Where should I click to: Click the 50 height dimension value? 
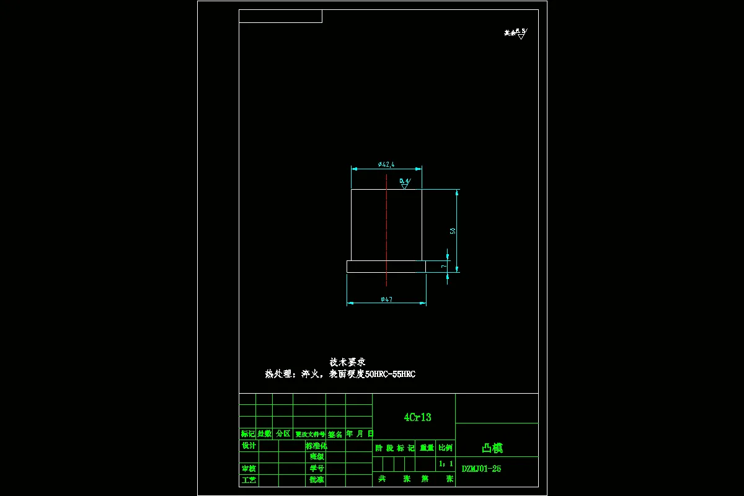pos(453,231)
